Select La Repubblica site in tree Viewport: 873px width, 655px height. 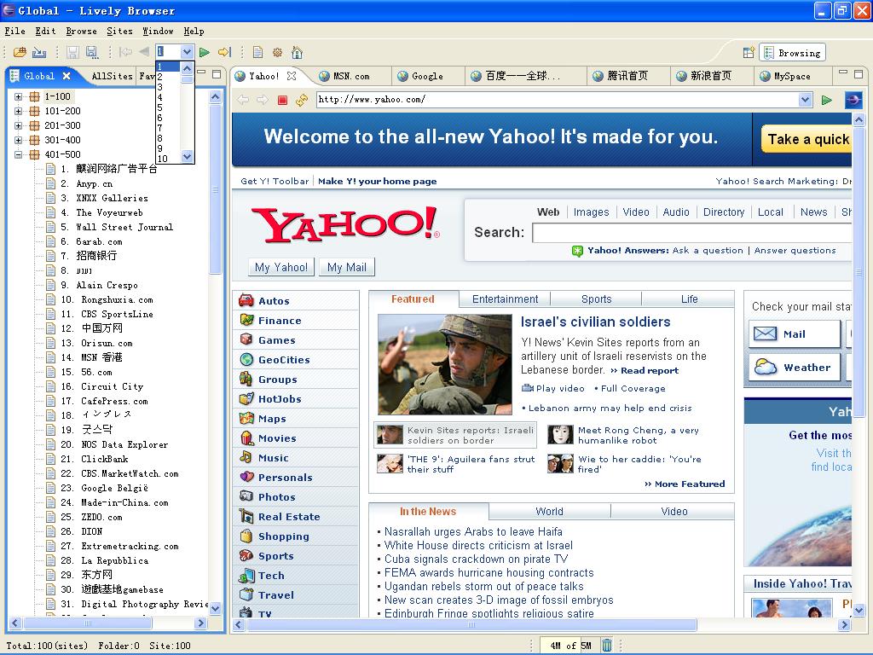click(x=115, y=560)
